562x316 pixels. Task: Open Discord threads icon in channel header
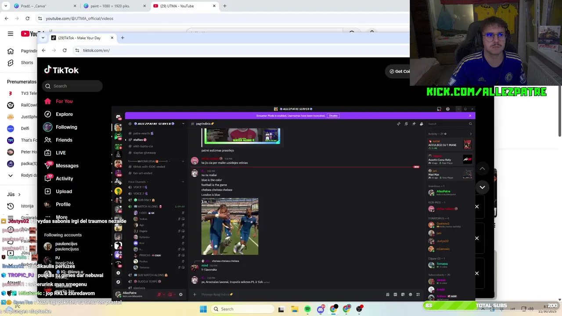(x=399, y=124)
